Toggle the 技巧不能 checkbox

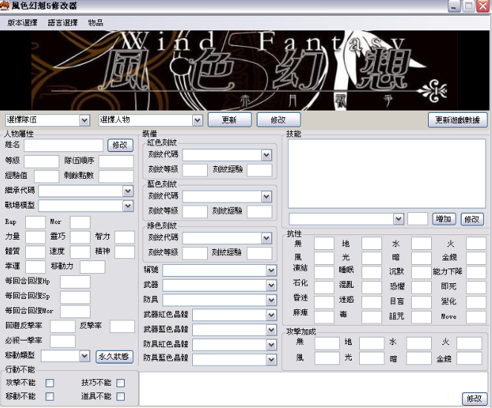(120, 383)
